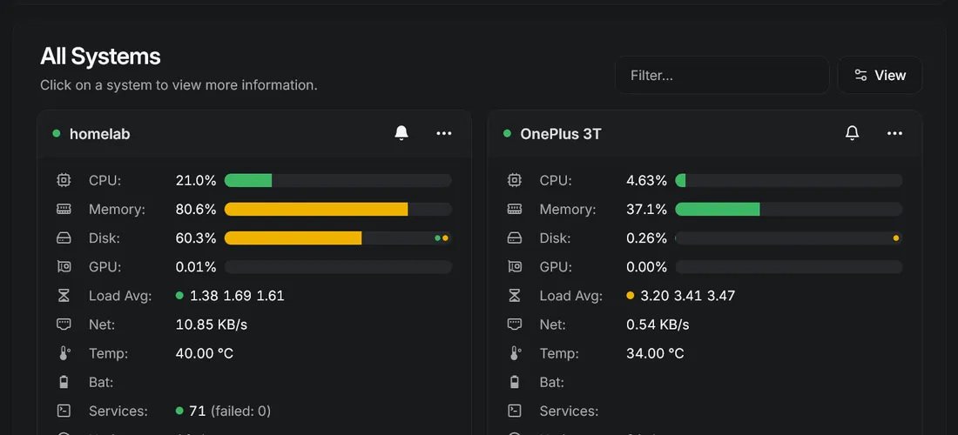Click the Services terminal icon in OnePlus 3T card
The height and width of the screenshot is (435, 958).
[x=515, y=411]
